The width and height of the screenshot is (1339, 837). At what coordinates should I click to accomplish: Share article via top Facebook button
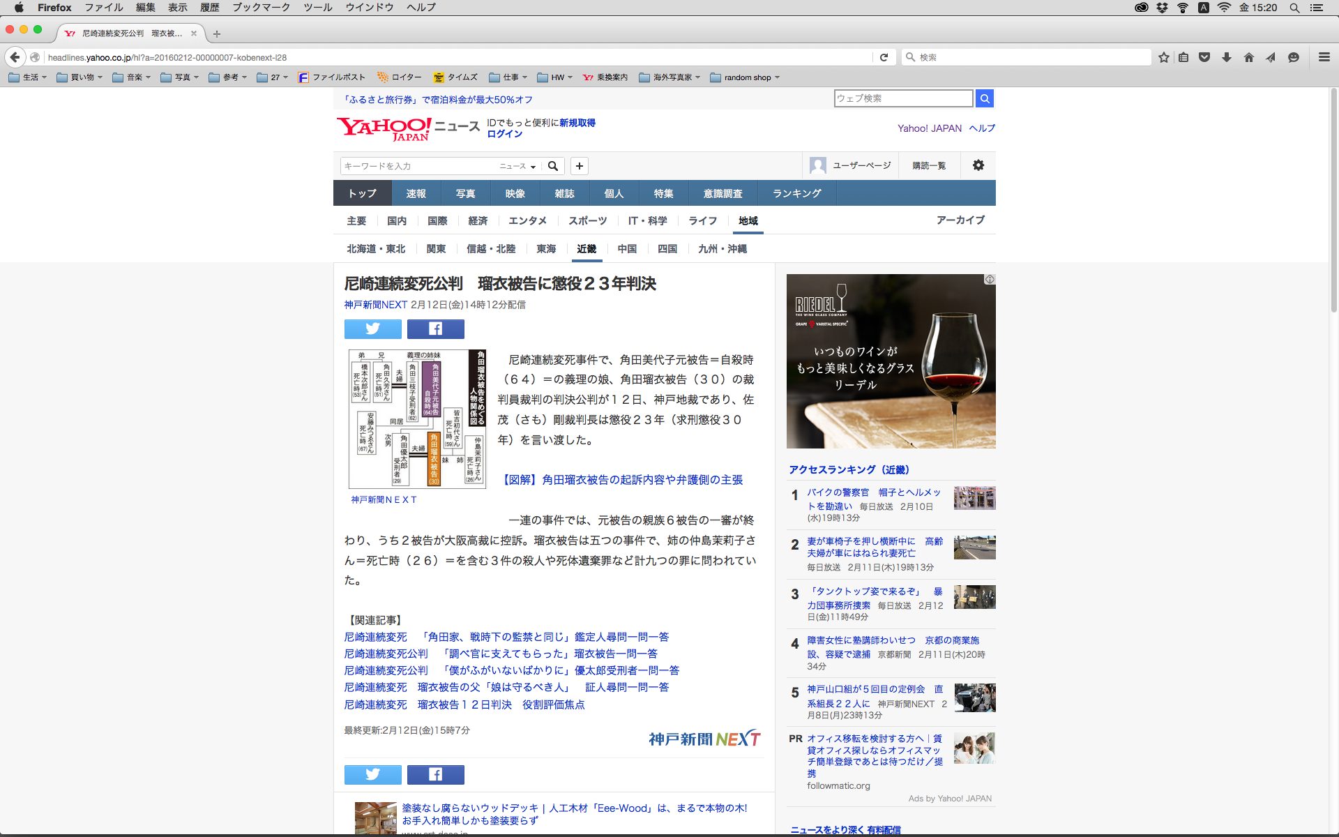(x=435, y=329)
